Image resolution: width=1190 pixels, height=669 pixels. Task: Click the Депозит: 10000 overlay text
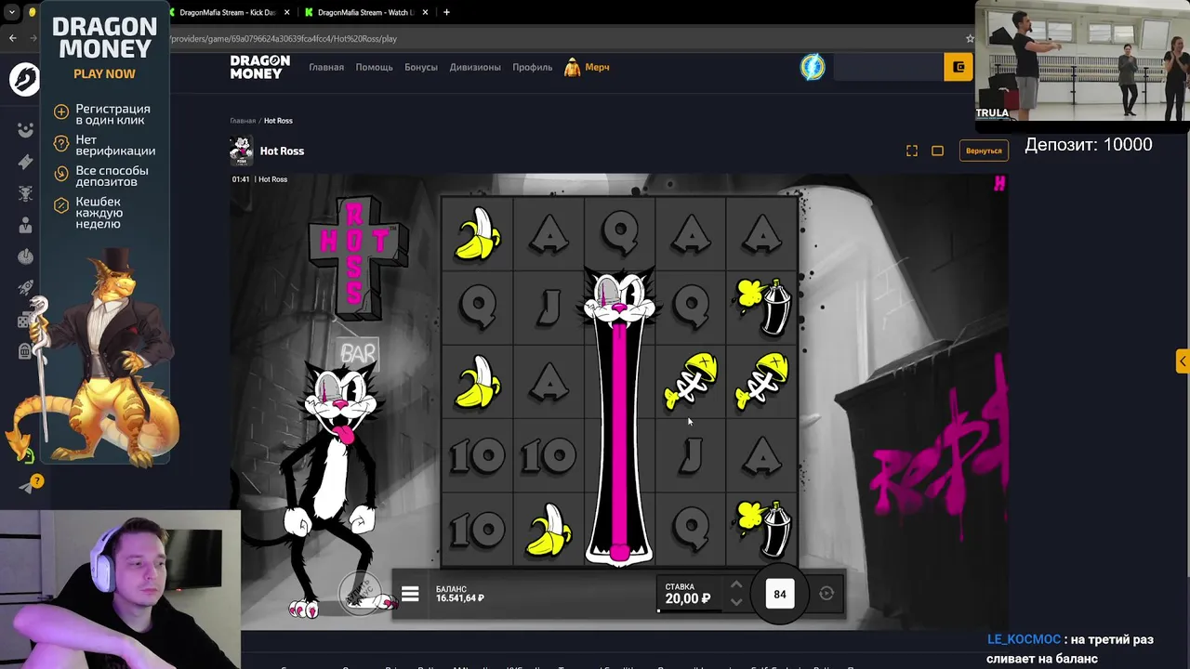click(x=1089, y=144)
